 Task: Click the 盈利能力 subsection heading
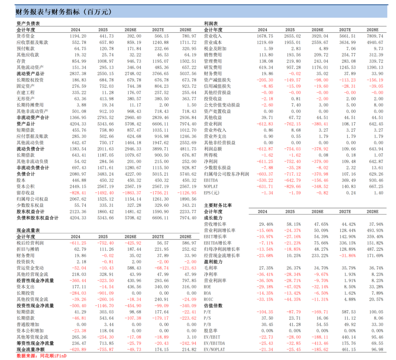pyautogui.click(x=213, y=262)
